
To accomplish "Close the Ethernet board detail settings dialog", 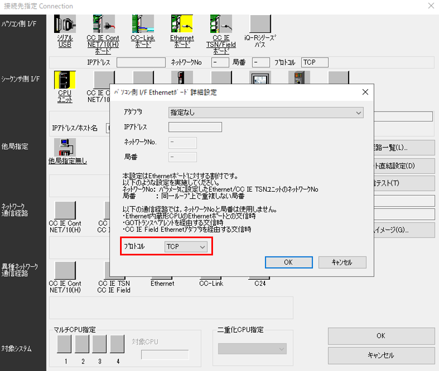I will click(365, 92).
